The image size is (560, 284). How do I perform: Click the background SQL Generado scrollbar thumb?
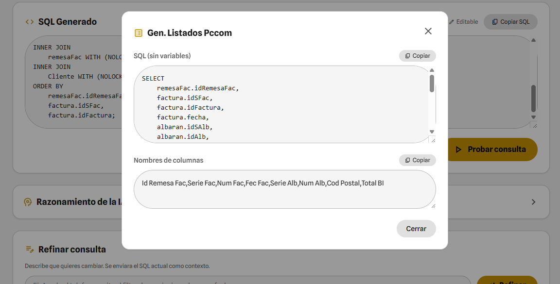(x=534, y=99)
